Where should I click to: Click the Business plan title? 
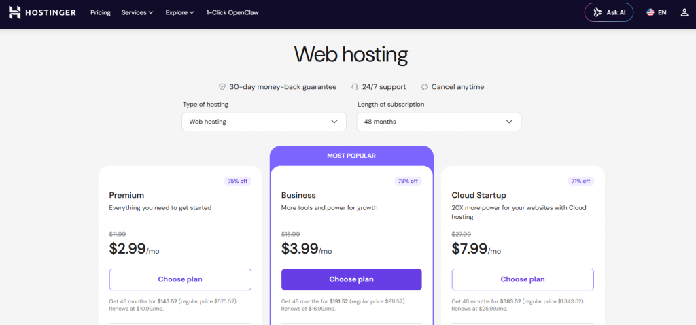click(x=299, y=195)
